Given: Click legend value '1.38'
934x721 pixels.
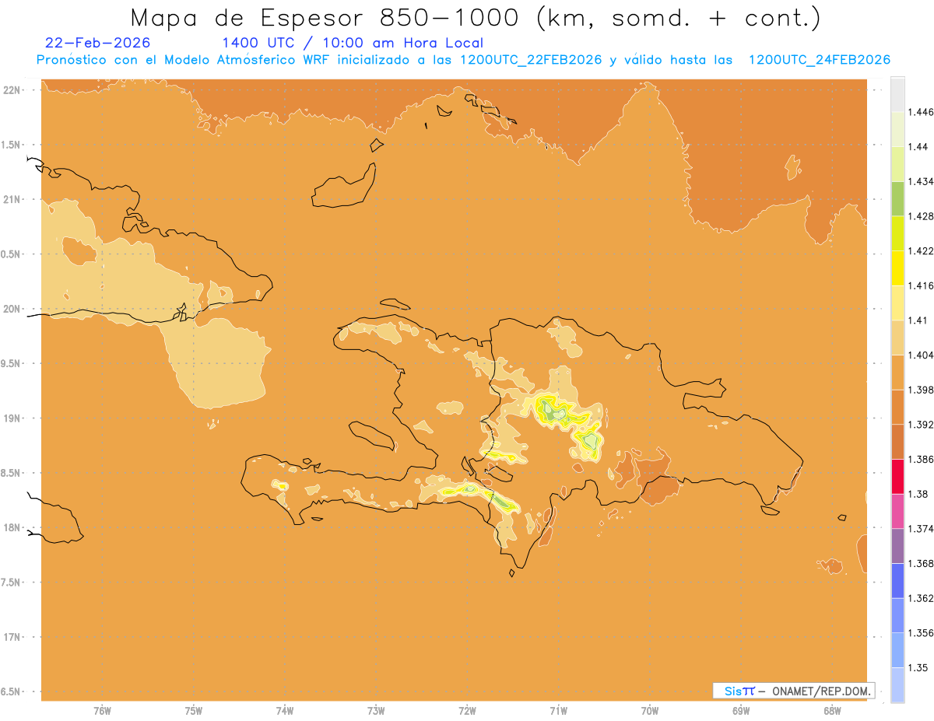Looking at the screenshot, I should (x=918, y=494).
